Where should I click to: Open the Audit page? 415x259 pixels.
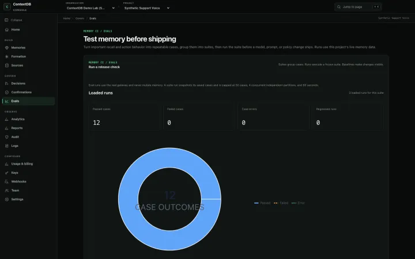click(28, 137)
